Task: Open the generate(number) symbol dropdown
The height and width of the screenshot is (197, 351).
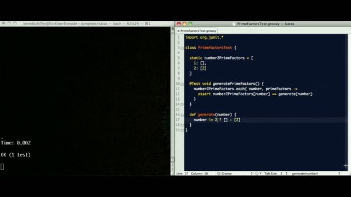Action: (316, 173)
